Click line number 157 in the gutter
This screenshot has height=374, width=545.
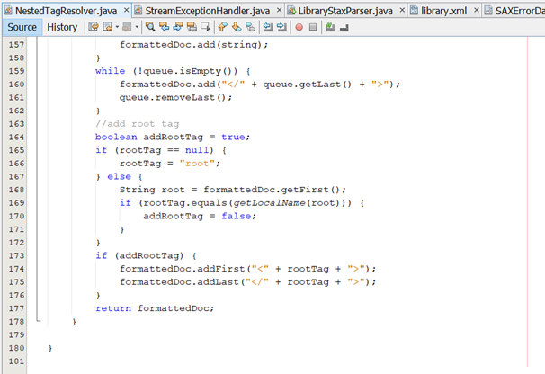coord(16,45)
